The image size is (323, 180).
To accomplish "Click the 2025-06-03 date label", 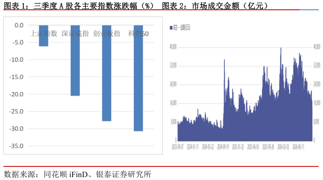I will 253,147.
